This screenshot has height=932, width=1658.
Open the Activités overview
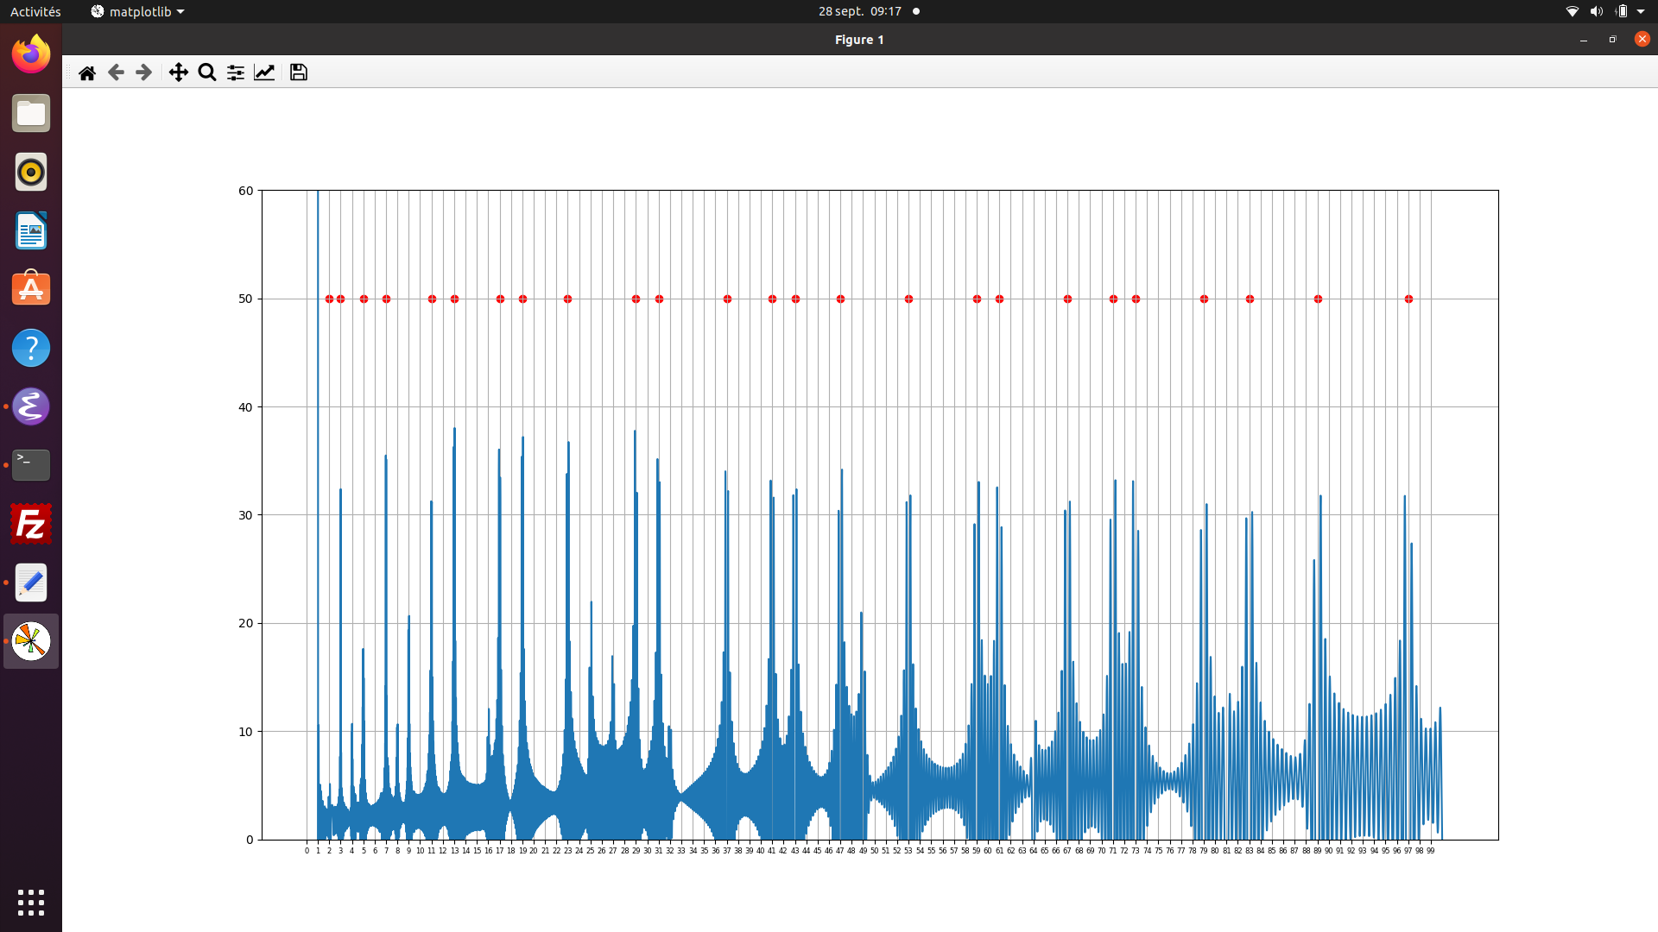pyautogui.click(x=35, y=11)
